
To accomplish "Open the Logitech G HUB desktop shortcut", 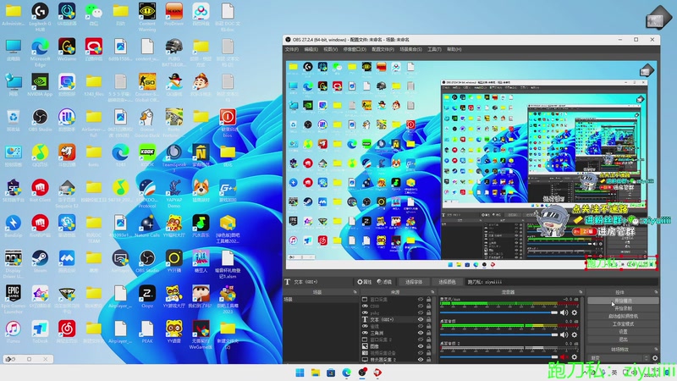I will coord(40,16).
